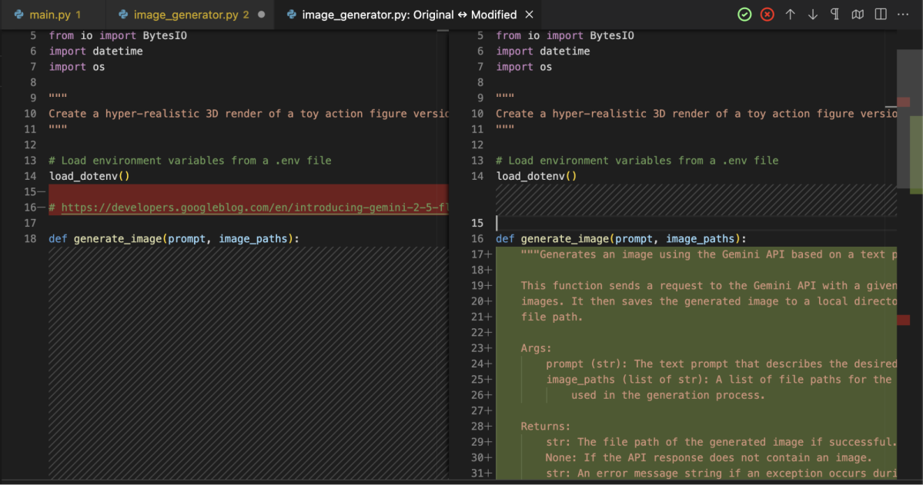Open the More Actions ellipsis menu

[903, 15]
